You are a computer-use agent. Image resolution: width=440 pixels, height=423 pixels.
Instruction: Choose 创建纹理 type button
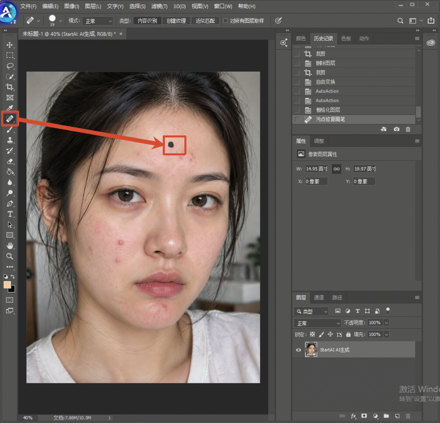(x=176, y=21)
